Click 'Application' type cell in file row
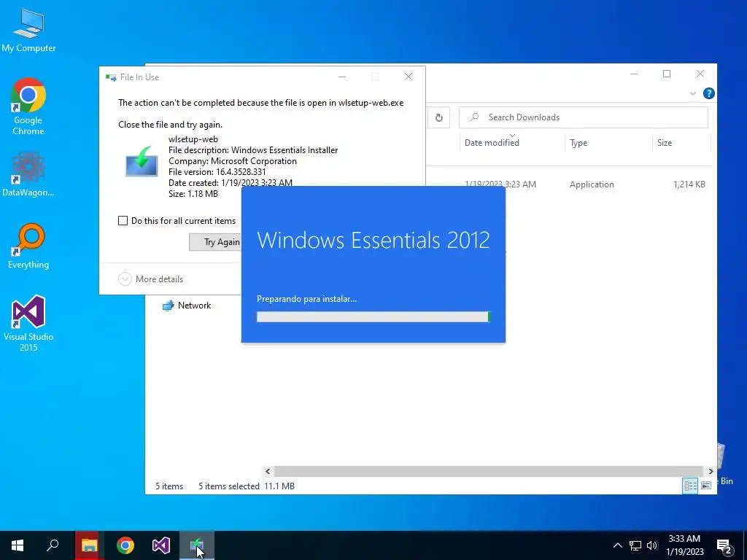Screen dimensions: 747x560 point(592,184)
